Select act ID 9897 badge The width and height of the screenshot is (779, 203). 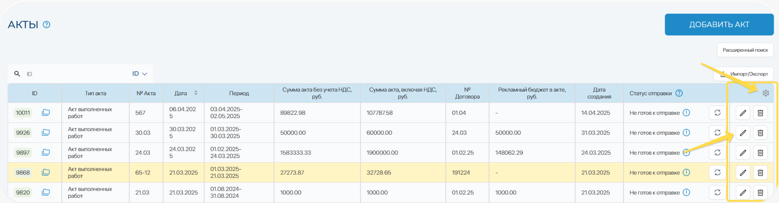[23, 153]
